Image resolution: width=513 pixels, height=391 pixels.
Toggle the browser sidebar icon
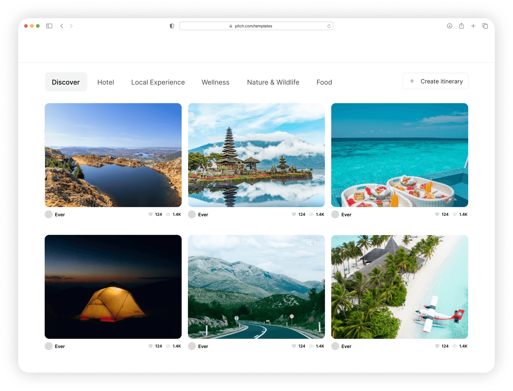tap(49, 26)
